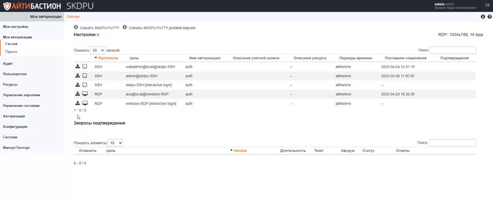Sort confirmation requests by Начало column
Screen dimensions: 493x200
point(240,151)
